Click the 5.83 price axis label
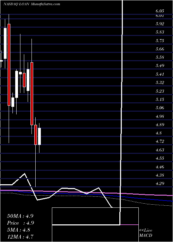Image resolution: width=173 pixels, height=242 pixels. (x=160, y=32)
